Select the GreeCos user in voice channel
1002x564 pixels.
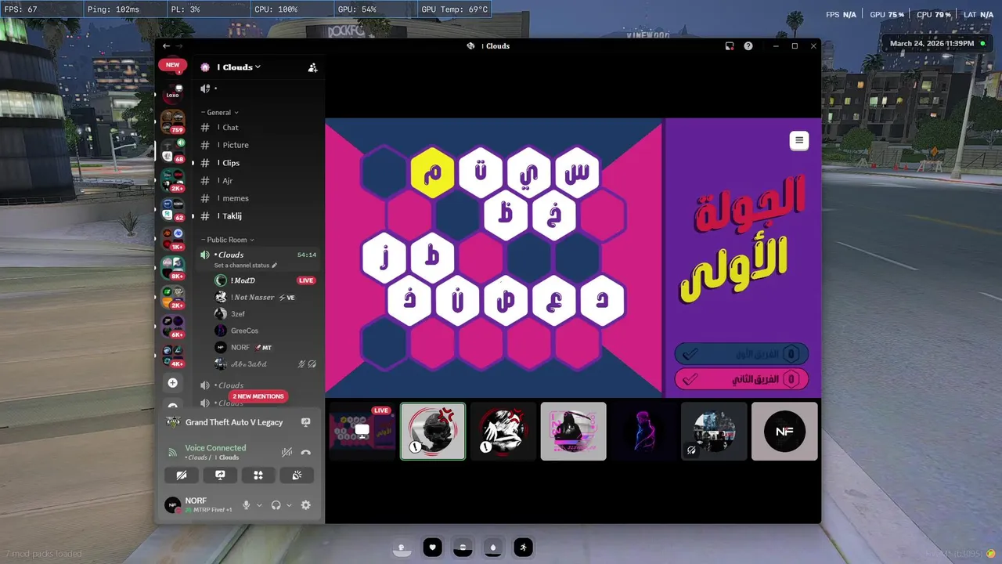point(266,331)
